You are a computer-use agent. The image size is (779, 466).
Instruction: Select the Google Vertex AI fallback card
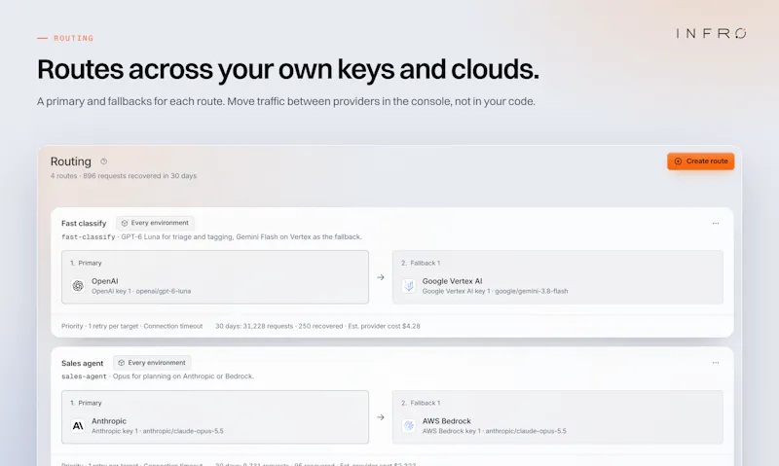(557, 277)
